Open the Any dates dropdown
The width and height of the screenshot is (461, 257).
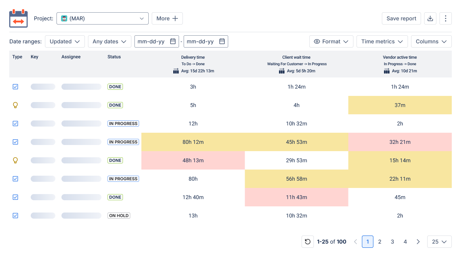(x=109, y=41)
